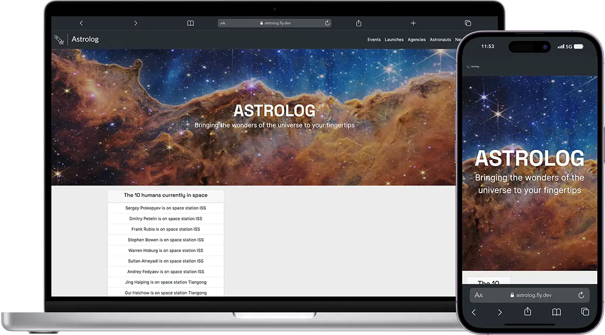Screen dimensions: 605x335
Task: Open the Astronauts nav link
Action: point(440,39)
